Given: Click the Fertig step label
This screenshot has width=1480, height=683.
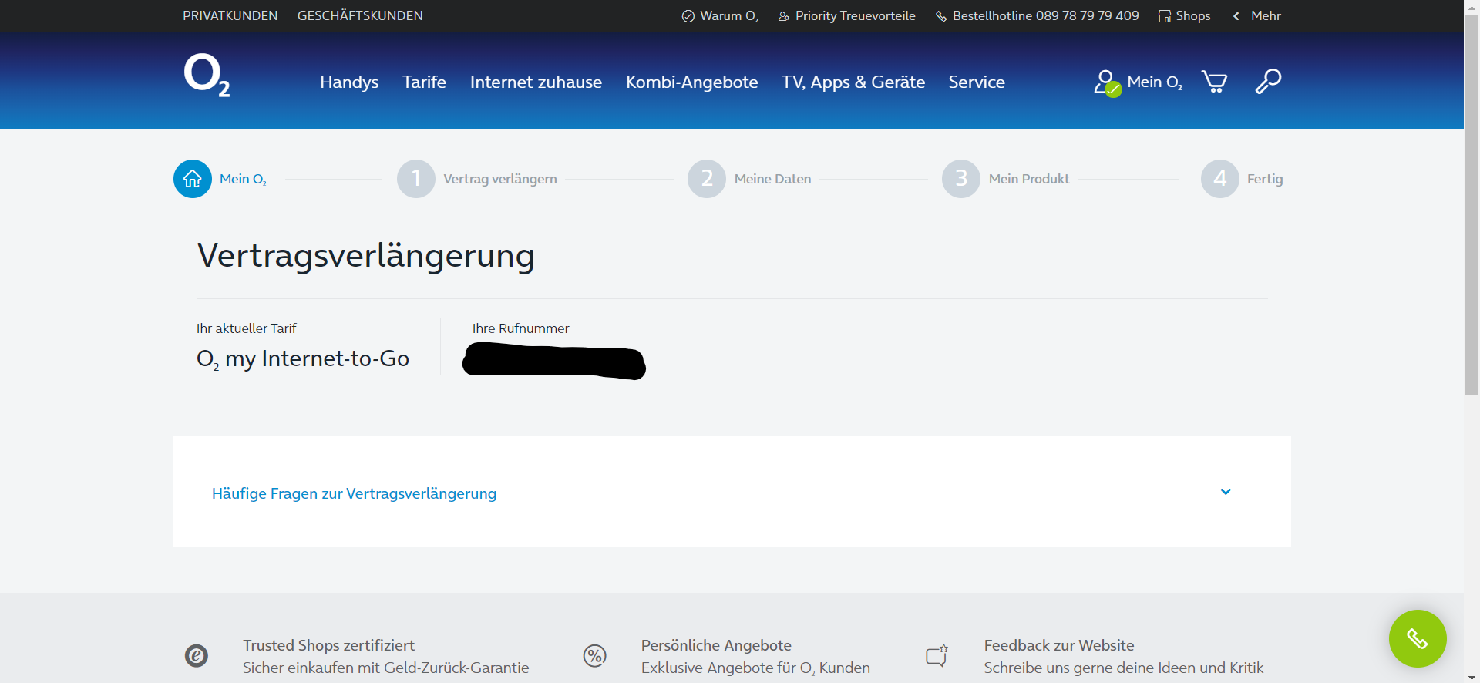Looking at the screenshot, I should point(1265,179).
